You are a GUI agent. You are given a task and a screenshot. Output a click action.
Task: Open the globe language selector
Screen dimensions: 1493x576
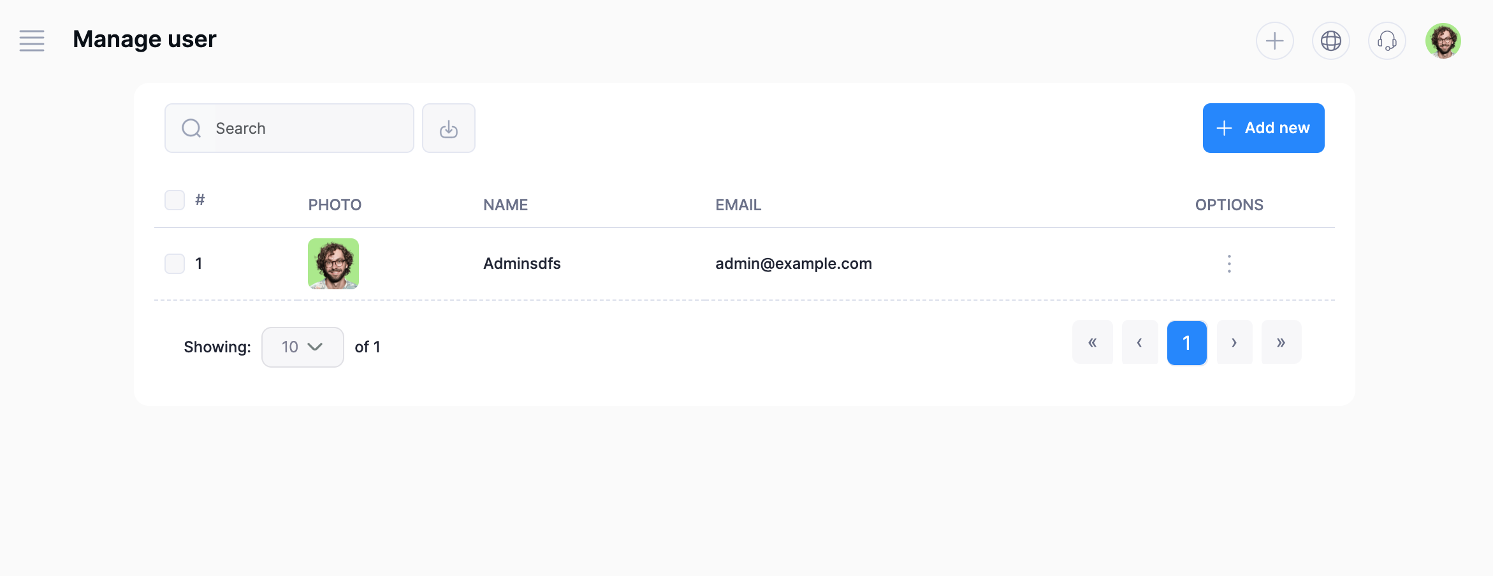[1330, 41]
